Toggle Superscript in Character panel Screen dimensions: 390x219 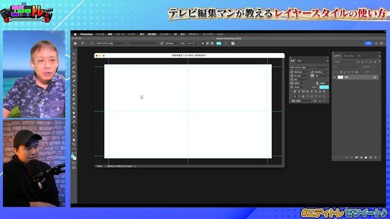[311, 92]
